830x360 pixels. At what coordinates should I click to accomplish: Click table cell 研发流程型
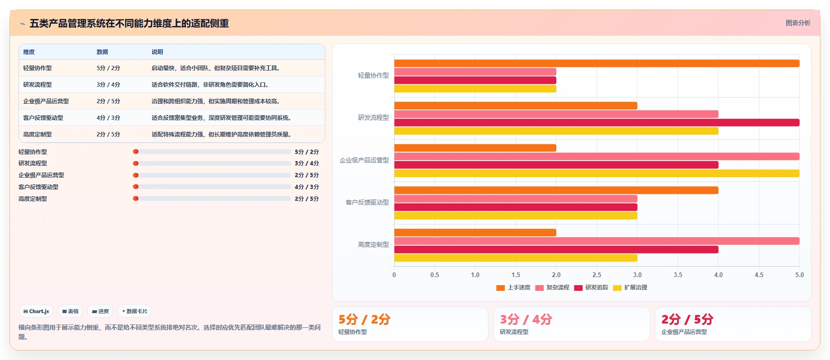pyautogui.click(x=37, y=85)
